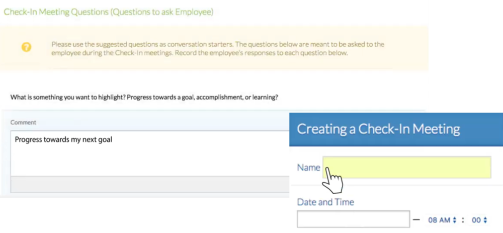
Task: Click the gray bar below the Comment box
Action: (x=150, y=184)
